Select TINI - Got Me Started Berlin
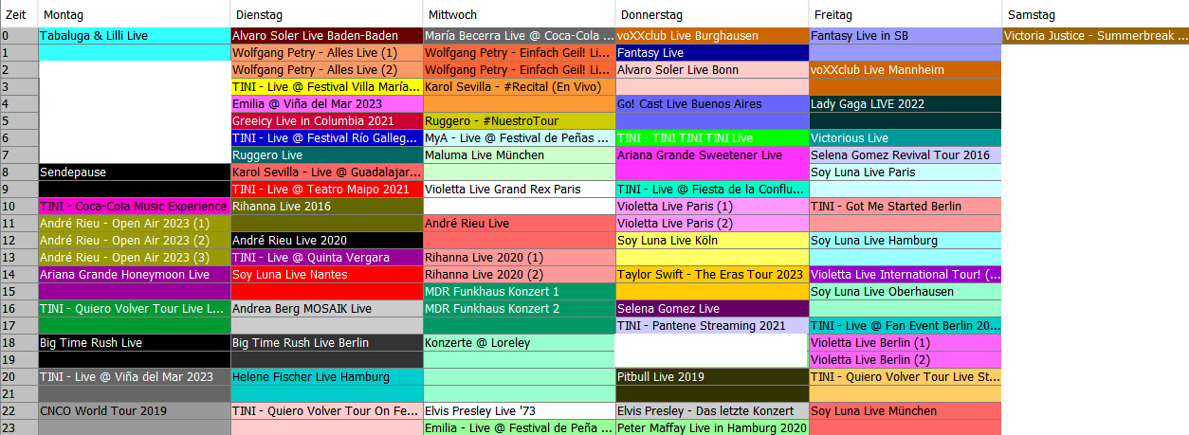 tap(905, 207)
